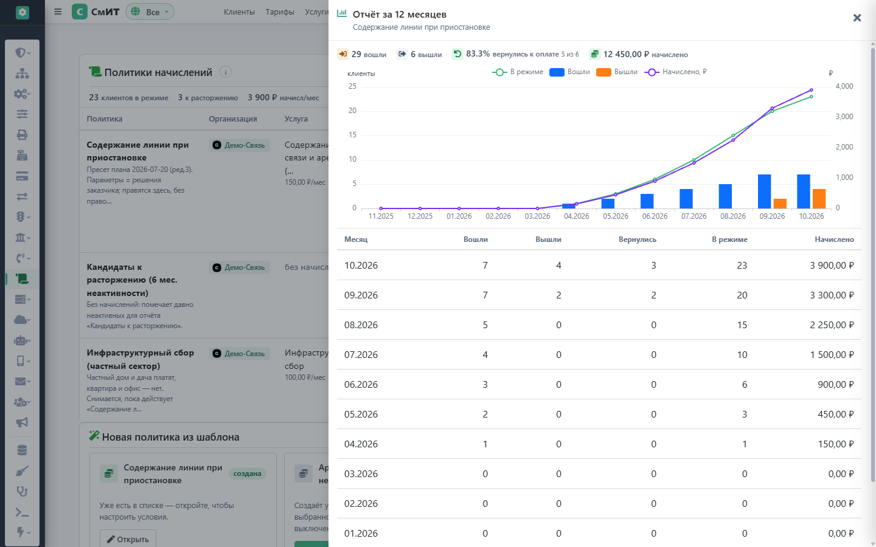Open the traffic light sidebar menu
Screen dimensions: 876x547
(22, 217)
